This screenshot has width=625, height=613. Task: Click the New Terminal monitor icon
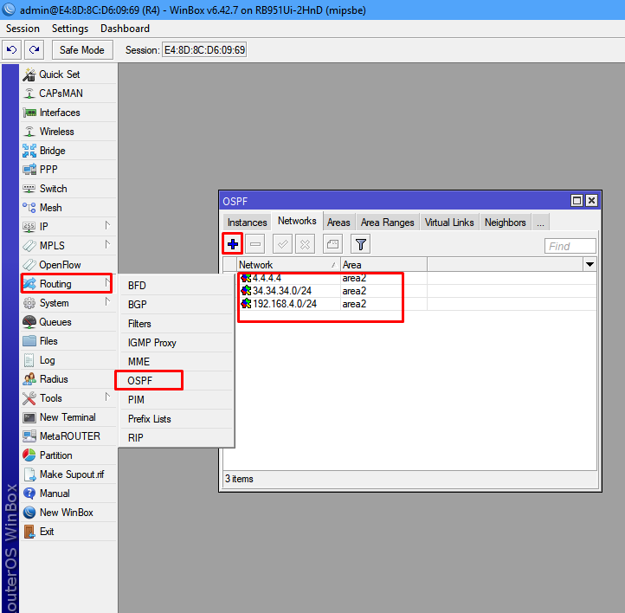(x=29, y=417)
